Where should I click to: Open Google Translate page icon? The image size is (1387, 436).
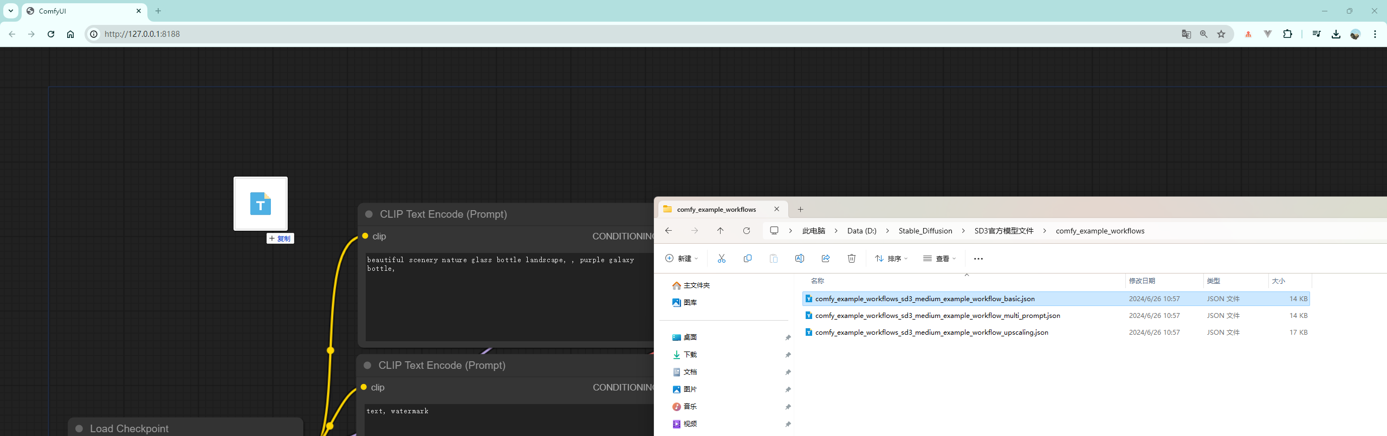[1187, 34]
